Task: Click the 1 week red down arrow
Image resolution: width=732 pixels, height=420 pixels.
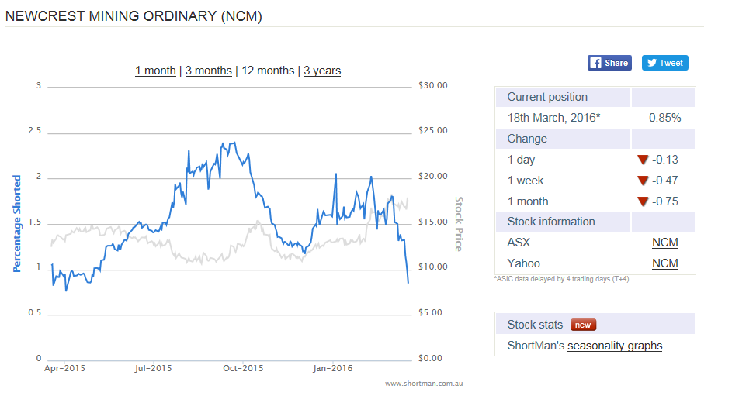Action: pyautogui.click(x=643, y=181)
